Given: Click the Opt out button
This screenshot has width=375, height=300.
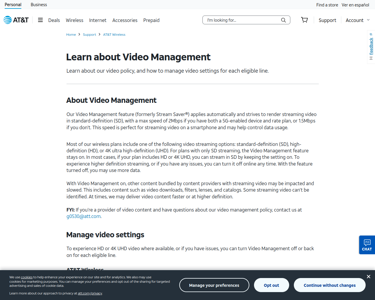Looking at the screenshot, I should [271, 285].
